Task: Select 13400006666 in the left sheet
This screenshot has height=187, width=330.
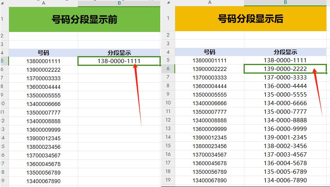Action: (x=43, y=104)
